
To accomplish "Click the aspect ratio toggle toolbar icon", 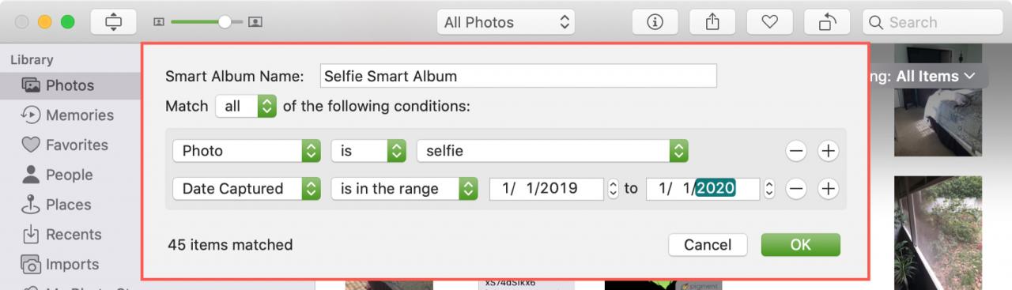I will pos(113,23).
